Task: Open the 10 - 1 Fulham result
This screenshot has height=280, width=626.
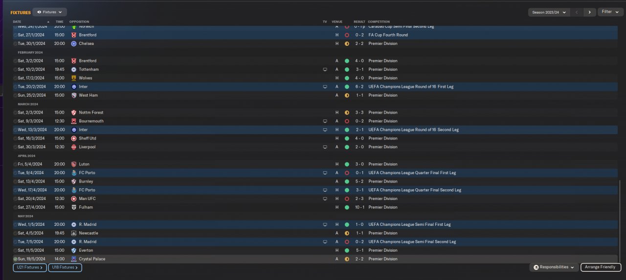Action: click(x=359, y=207)
